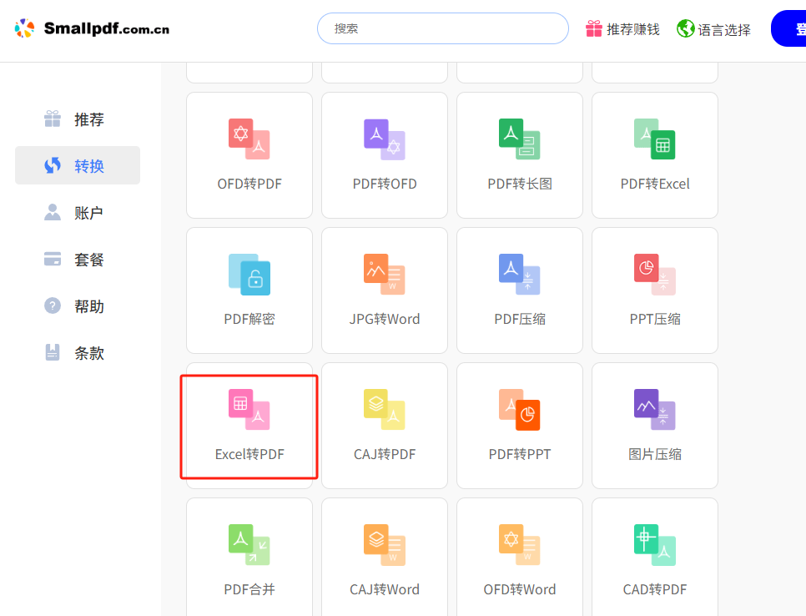Open the 条款 terms menu item
Screen dimensions: 806x616
coord(78,353)
